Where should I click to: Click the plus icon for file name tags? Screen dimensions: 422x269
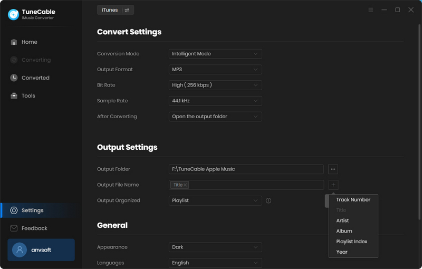click(333, 185)
